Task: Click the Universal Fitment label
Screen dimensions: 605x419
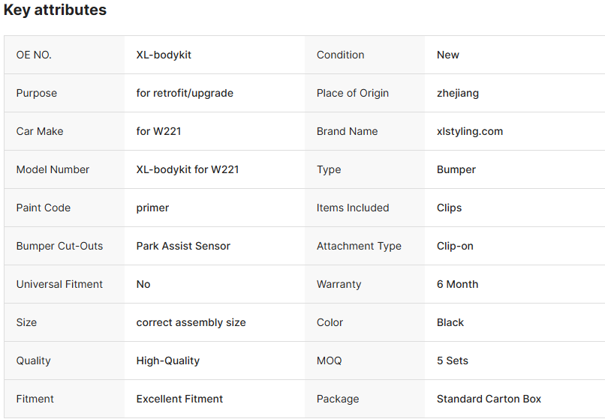Action: point(59,284)
